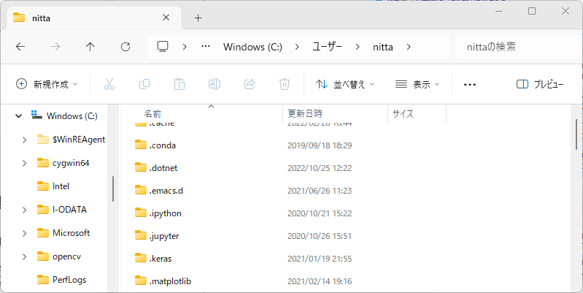Open the 並べ替え sort dropdown
583x293 pixels.
click(345, 84)
